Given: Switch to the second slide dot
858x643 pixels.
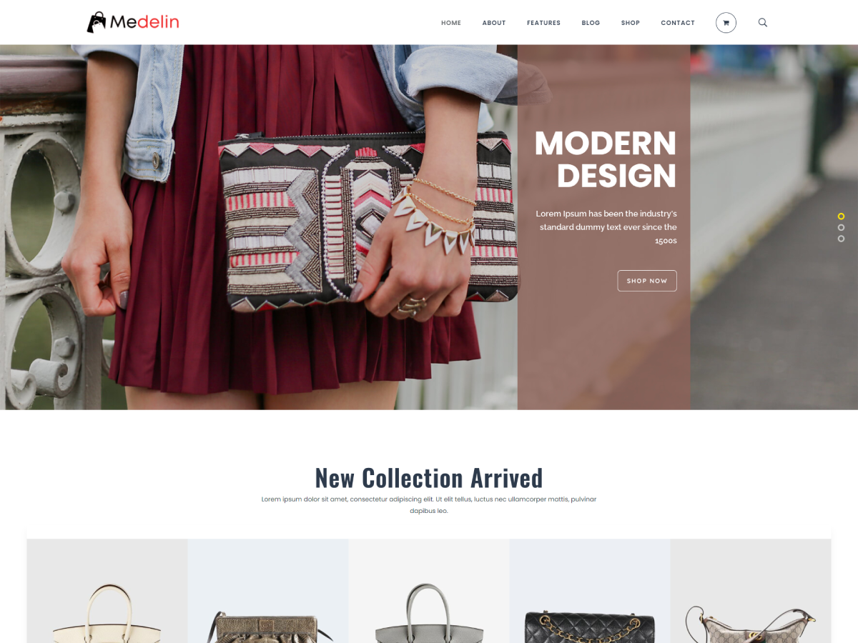Looking at the screenshot, I should pos(841,227).
